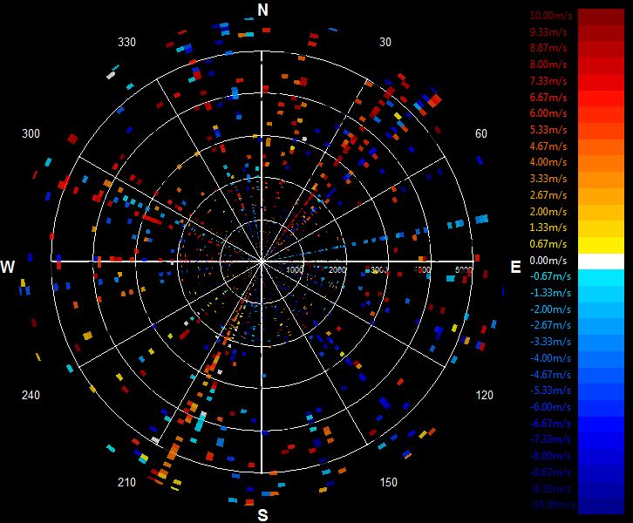Select the 60 degree azimuth label
Image resolution: width=633 pixels, height=523 pixels.
[480, 133]
